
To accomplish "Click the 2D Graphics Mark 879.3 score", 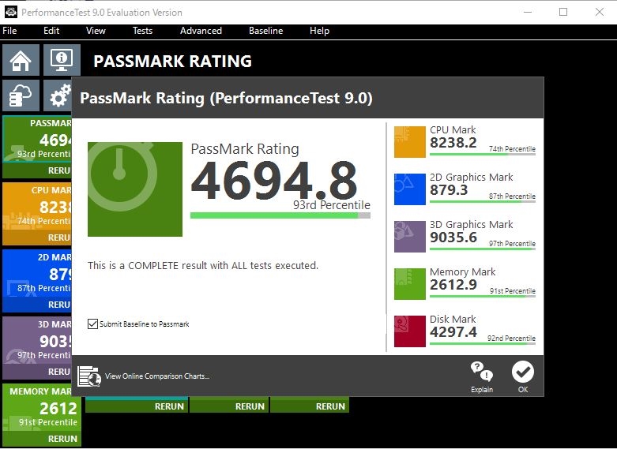I will pos(449,190).
